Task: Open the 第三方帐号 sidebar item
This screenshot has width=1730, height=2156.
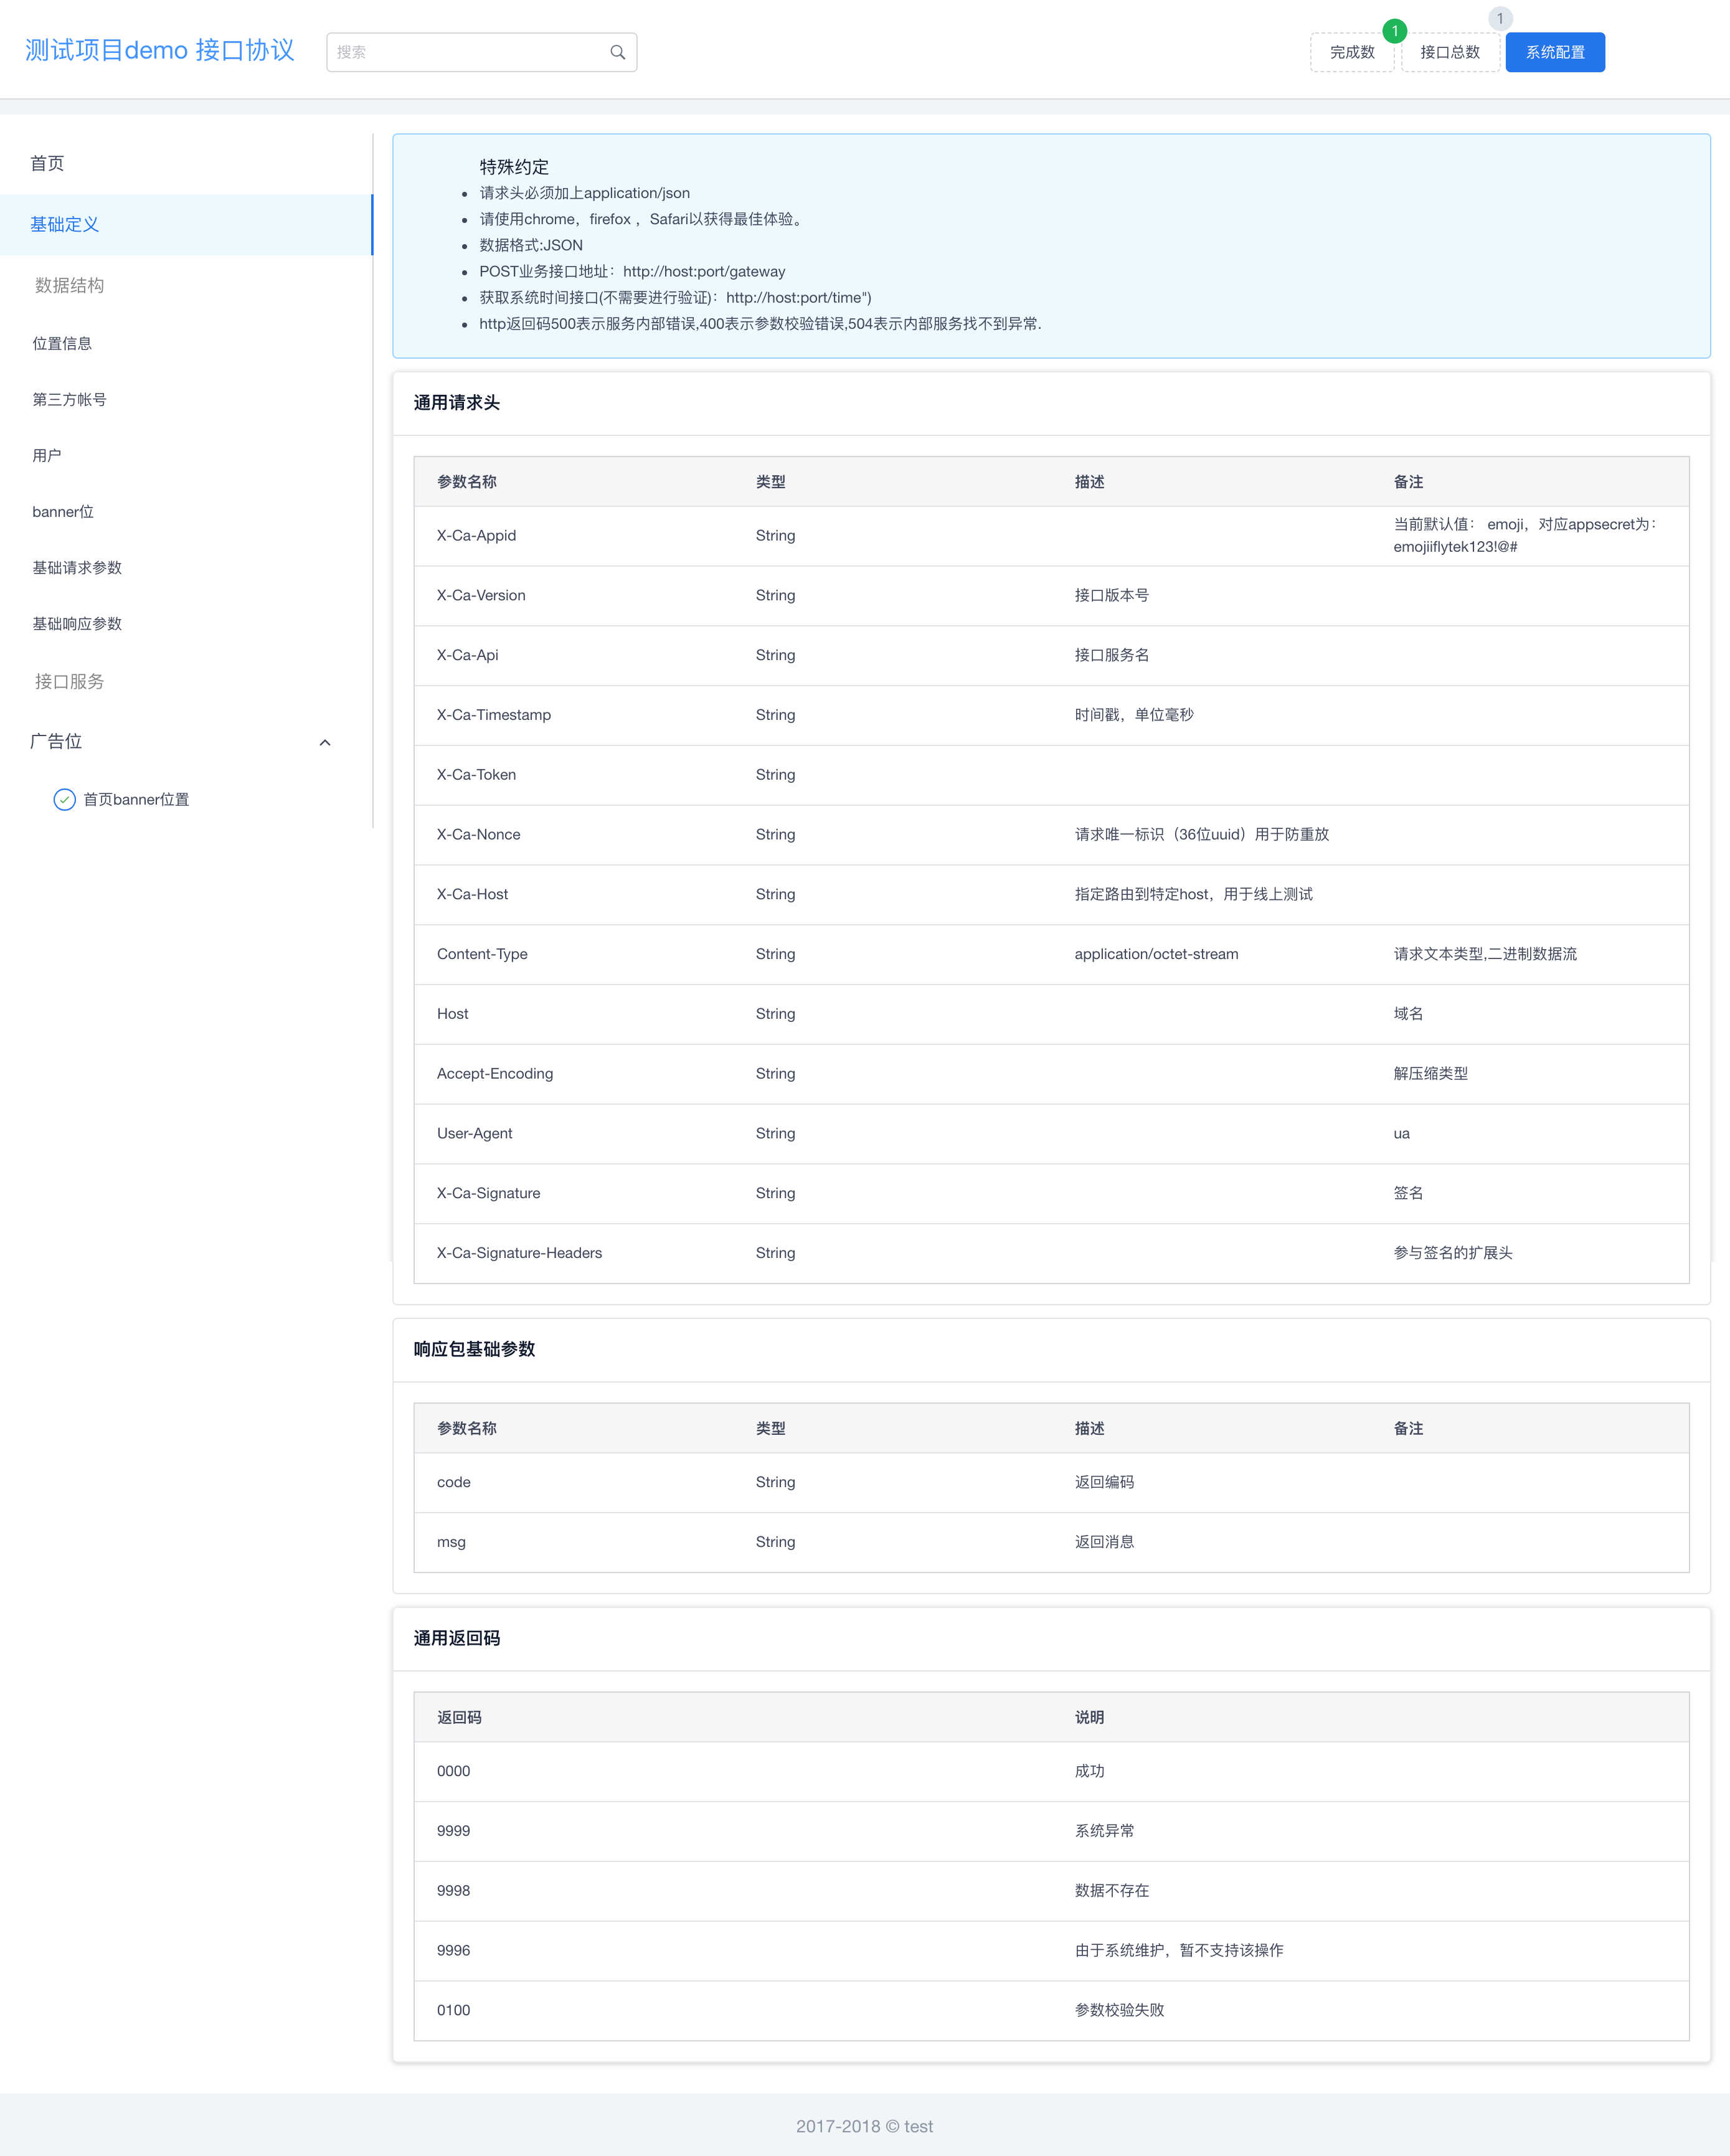Action: coord(69,399)
